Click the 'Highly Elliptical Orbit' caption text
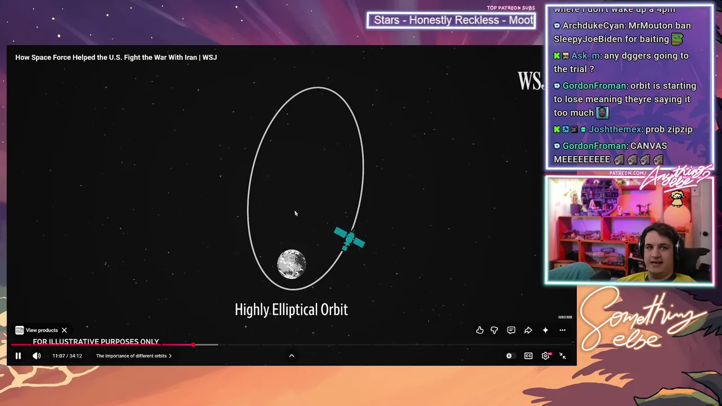722x406 pixels. 291,310
